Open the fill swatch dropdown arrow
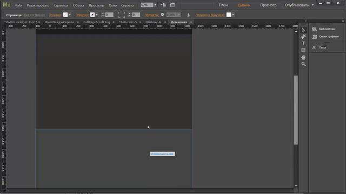 pos(70,15)
